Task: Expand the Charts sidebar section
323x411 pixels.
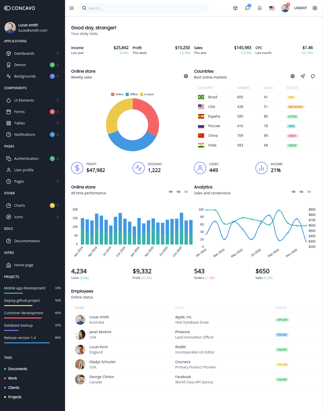Action: point(33,205)
